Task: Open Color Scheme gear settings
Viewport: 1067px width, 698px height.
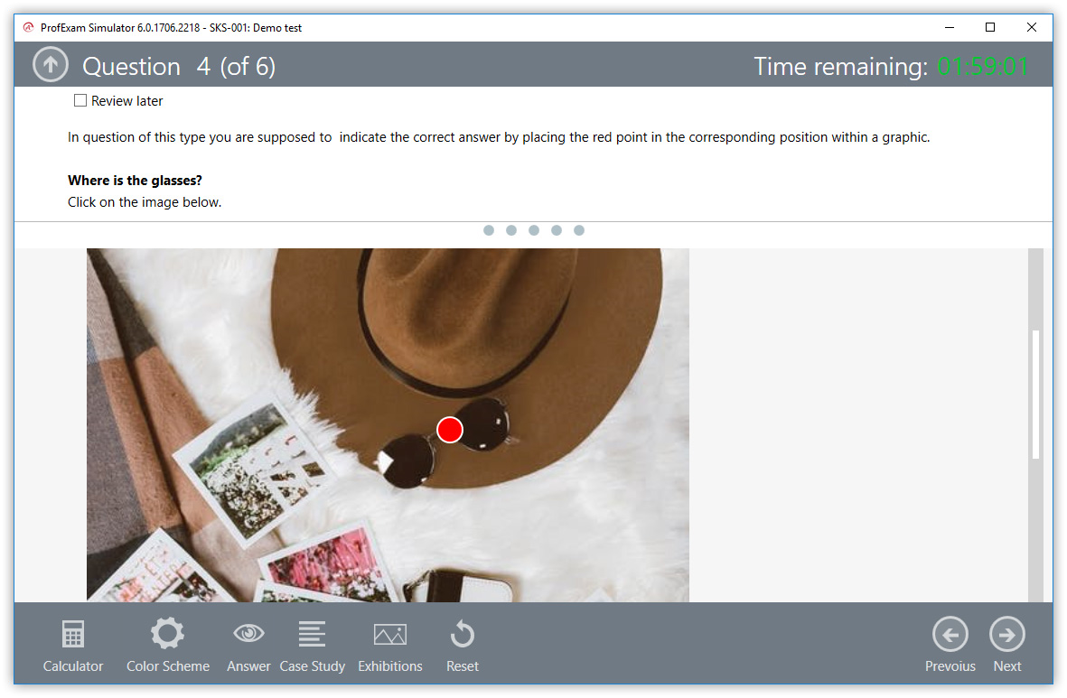Action: tap(167, 645)
